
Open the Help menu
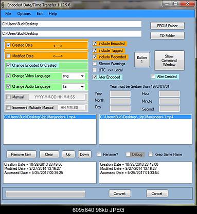(x=52, y=14)
